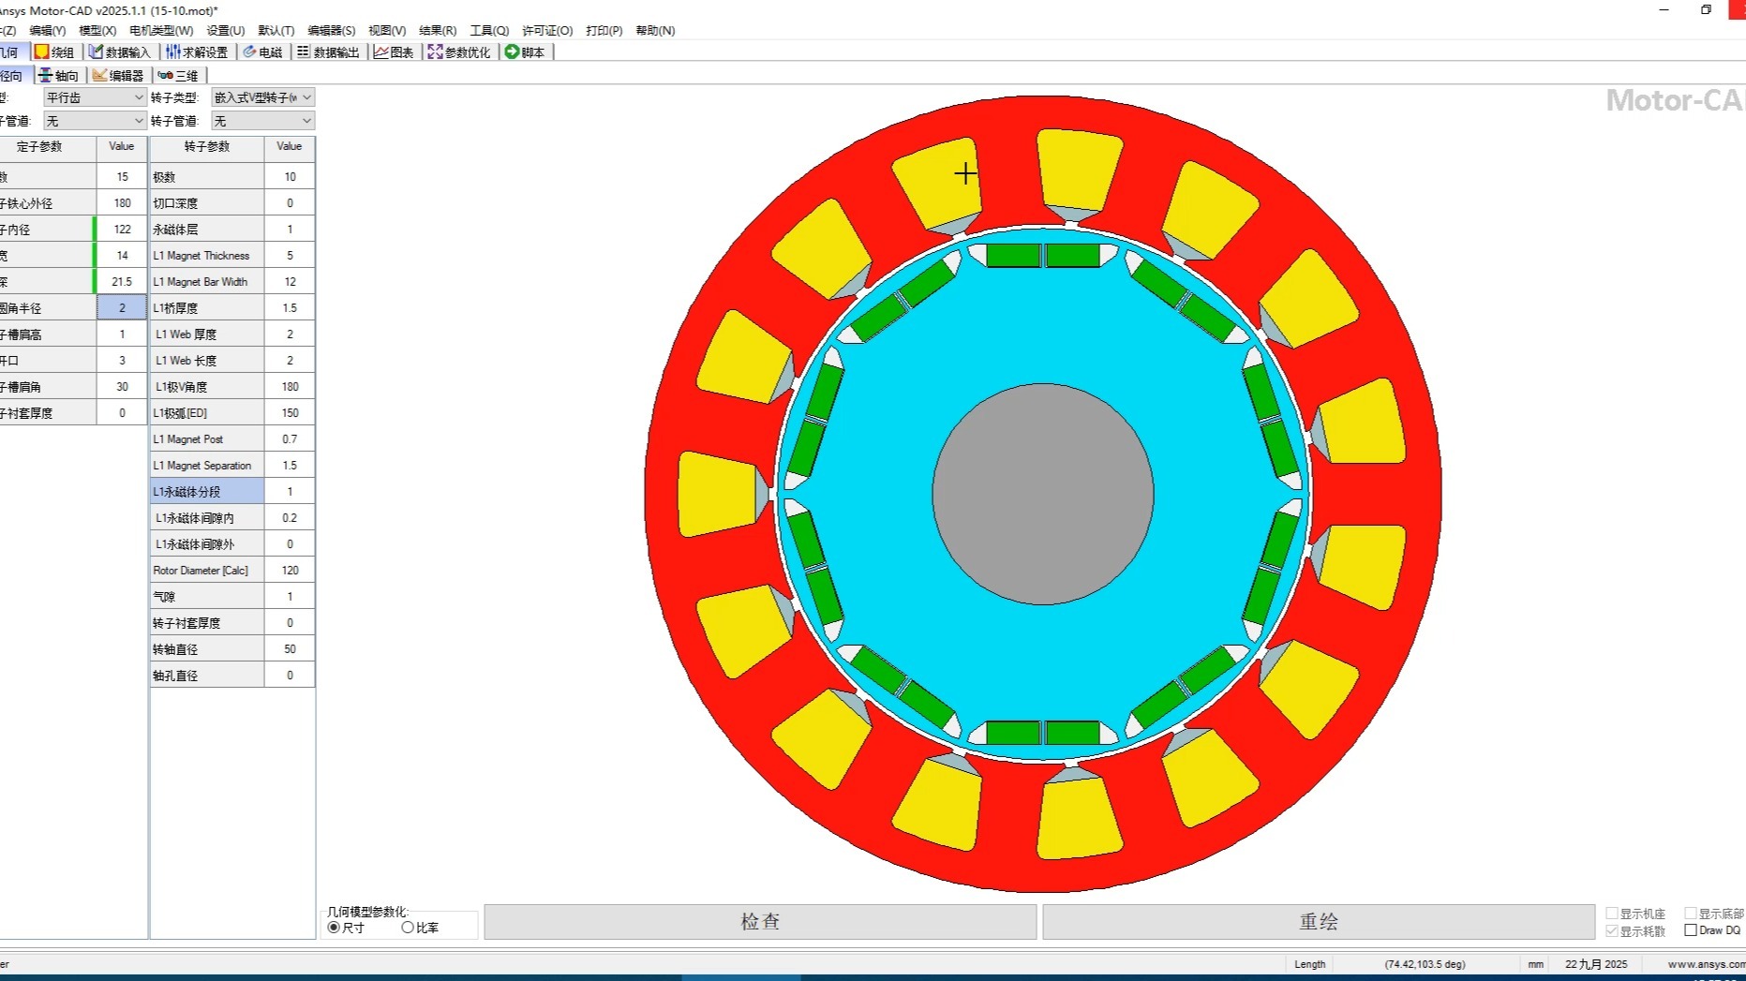Toggle the 显示耗散 checkbox
1746x981 pixels.
point(1612,931)
